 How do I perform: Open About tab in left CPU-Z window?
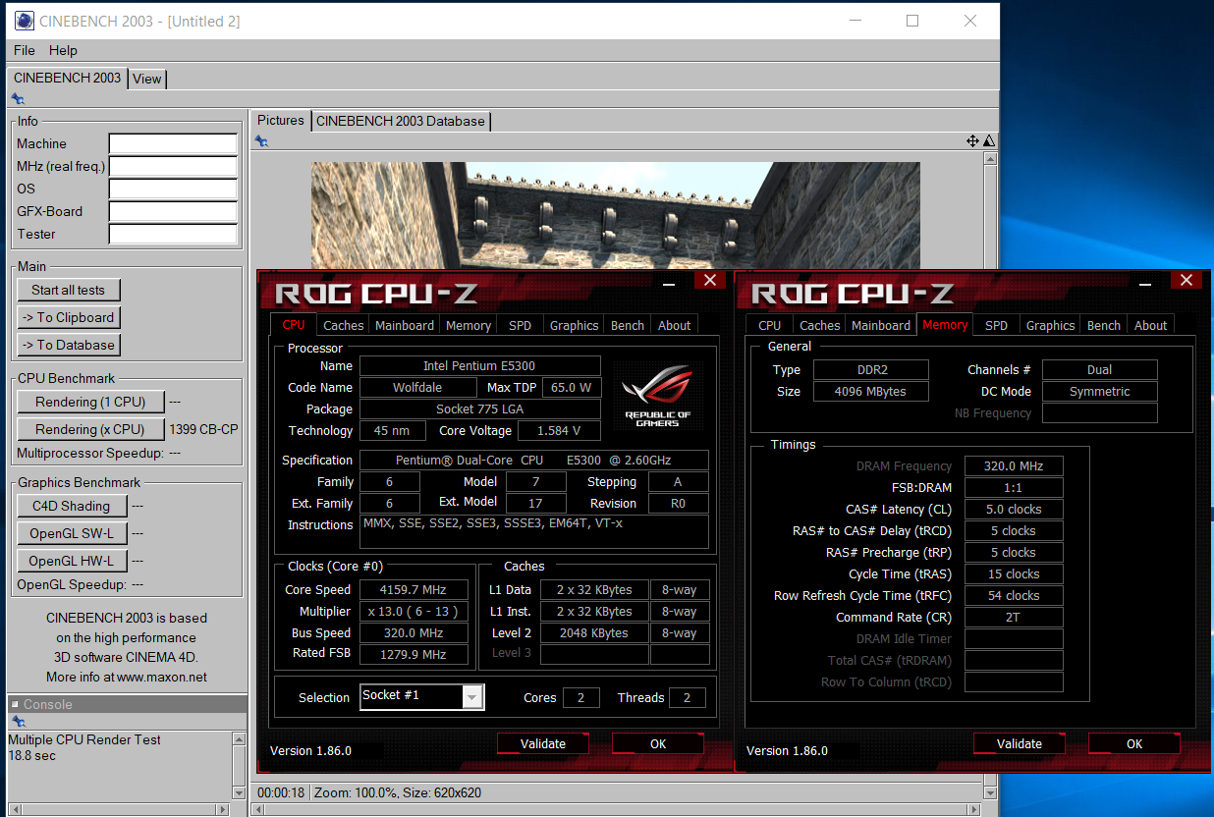(x=675, y=325)
